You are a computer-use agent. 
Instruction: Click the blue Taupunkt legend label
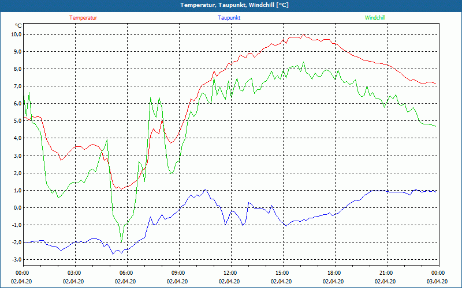pyautogui.click(x=229, y=18)
